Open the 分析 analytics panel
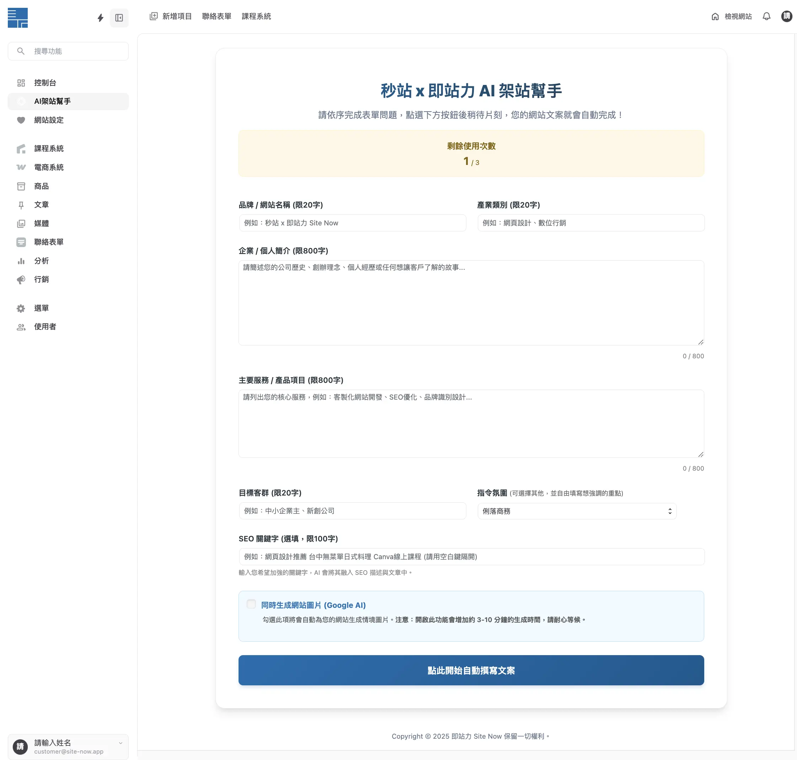The width and height of the screenshot is (797, 760). [41, 261]
